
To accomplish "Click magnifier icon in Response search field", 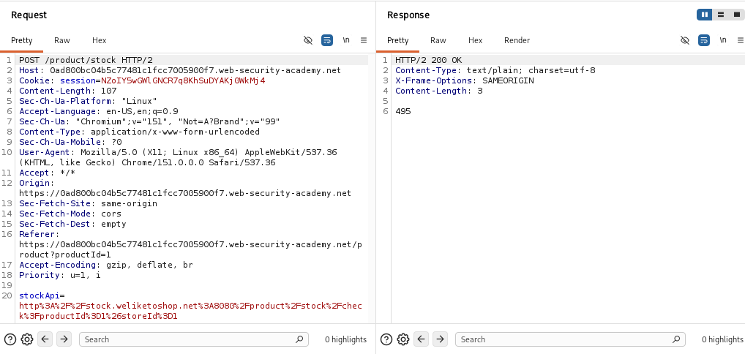I will tap(675, 339).
